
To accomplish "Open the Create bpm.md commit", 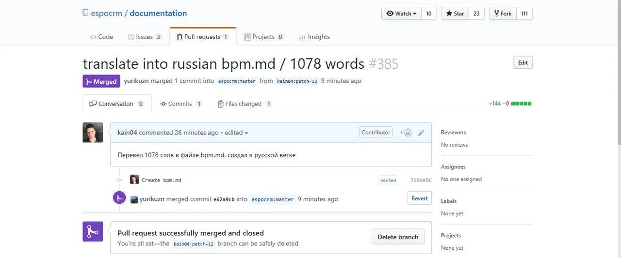I will coord(162,180).
